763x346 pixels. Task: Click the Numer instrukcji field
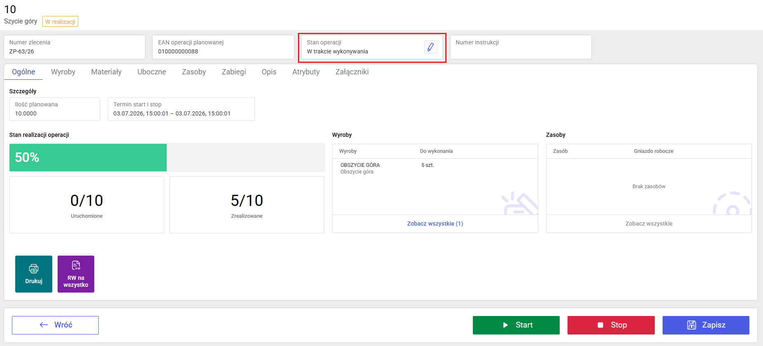coord(521,47)
